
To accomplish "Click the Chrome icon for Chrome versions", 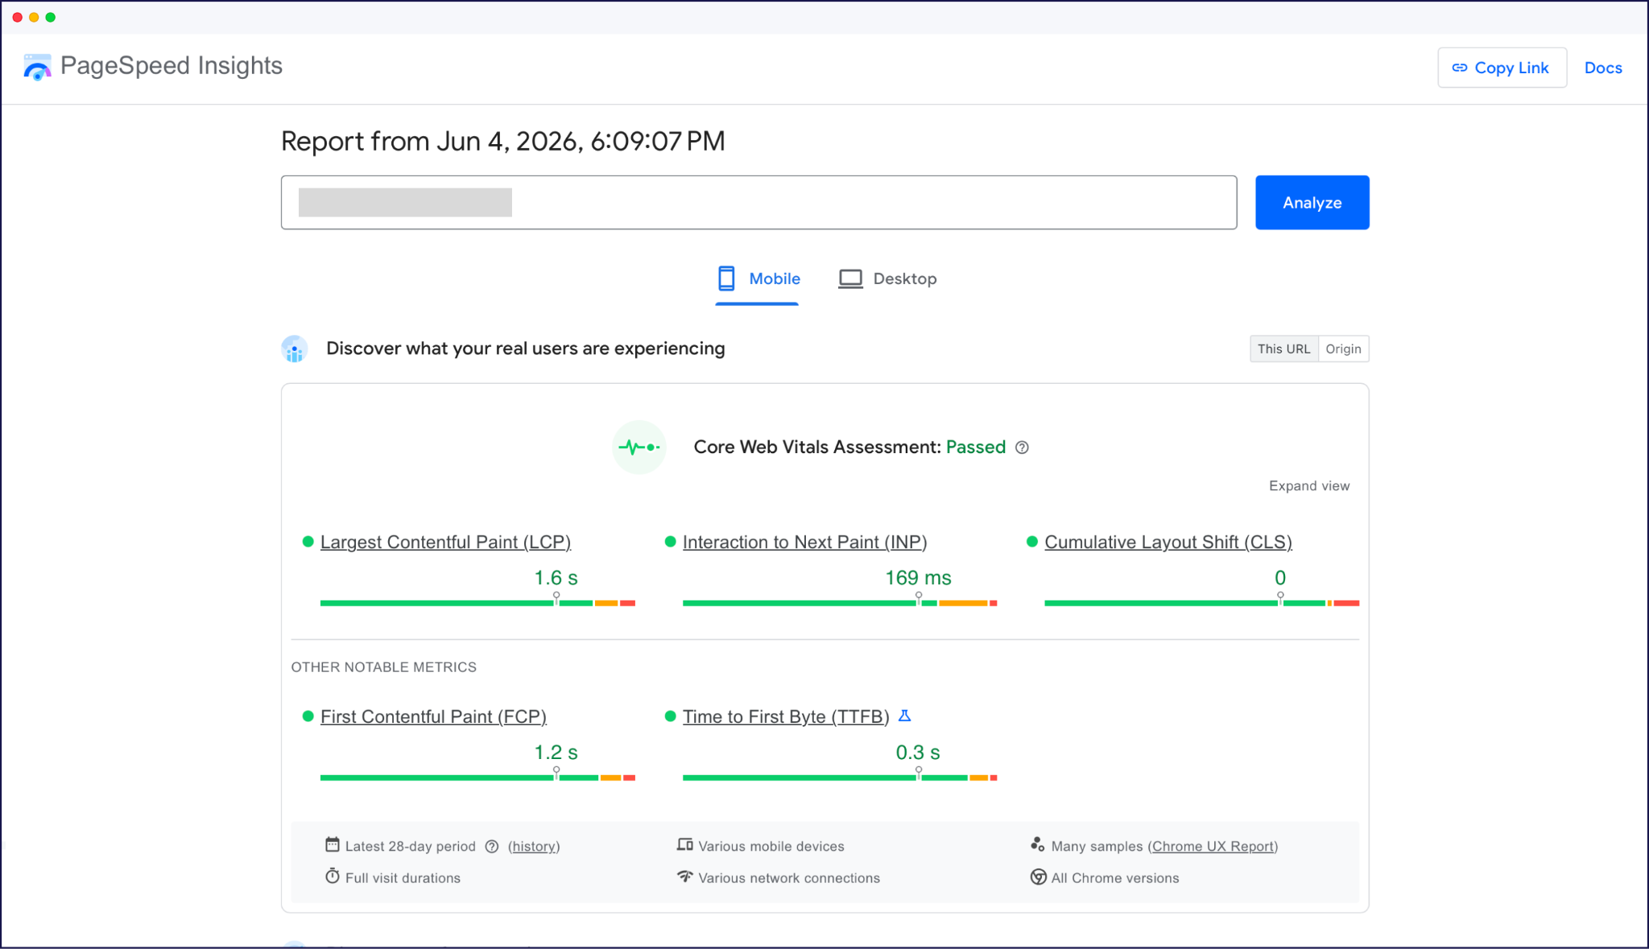I will coord(1038,877).
